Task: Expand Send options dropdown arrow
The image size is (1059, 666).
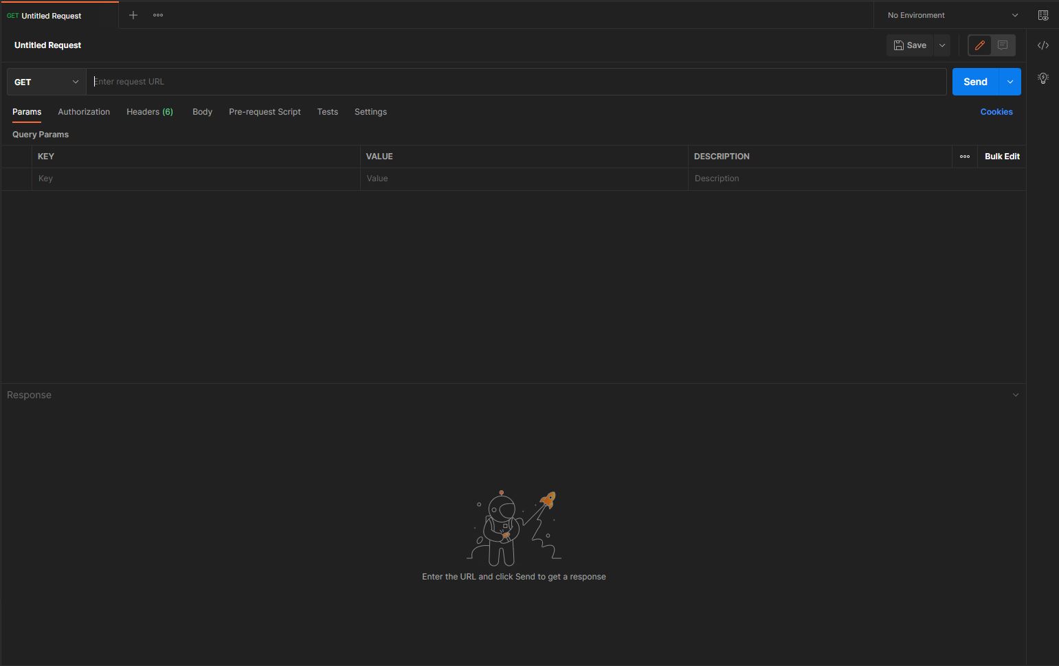Action: click(x=1010, y=82)
